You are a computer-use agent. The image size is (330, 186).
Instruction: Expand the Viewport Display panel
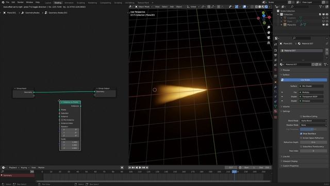[x=290, y=161]
